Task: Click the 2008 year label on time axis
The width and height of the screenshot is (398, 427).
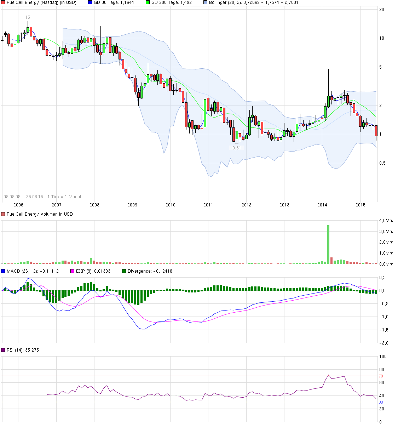Action: point(94,205)
